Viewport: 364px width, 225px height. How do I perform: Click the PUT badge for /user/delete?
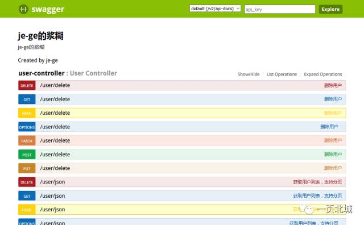coord(27,168)
